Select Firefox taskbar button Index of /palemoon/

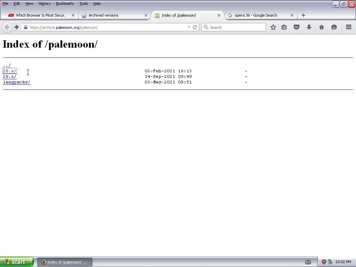[x=65, y=262]
